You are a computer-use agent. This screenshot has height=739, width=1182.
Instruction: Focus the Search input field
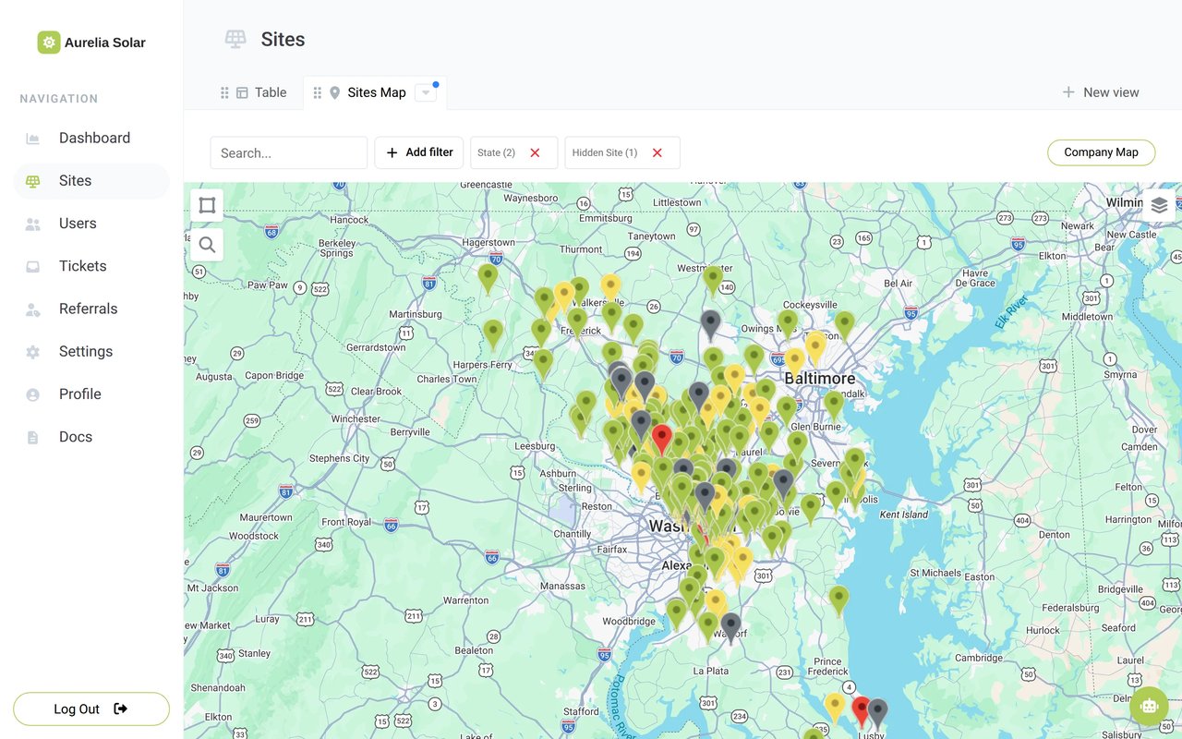289,152
